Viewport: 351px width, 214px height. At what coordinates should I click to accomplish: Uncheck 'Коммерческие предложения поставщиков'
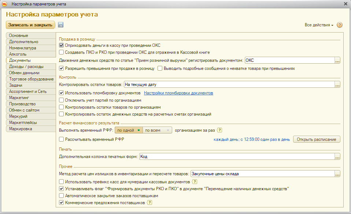coord(61,203)
